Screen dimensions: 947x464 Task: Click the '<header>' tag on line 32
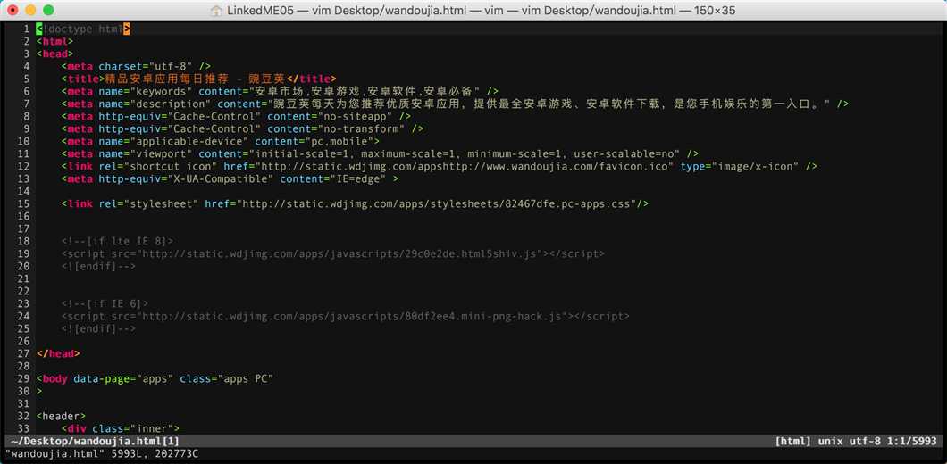coord(61,417)
